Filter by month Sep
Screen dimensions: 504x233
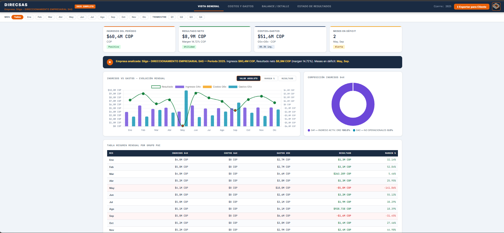(x=113, y=17)
